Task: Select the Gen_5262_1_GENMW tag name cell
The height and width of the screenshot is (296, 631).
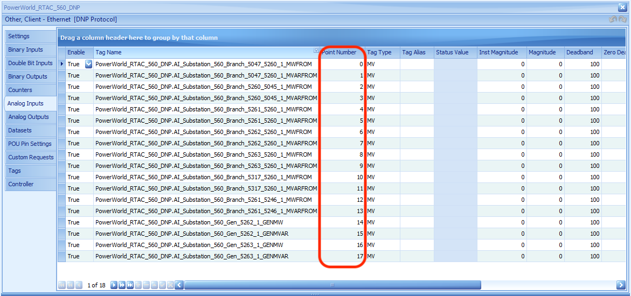Action: pos(206,222)
